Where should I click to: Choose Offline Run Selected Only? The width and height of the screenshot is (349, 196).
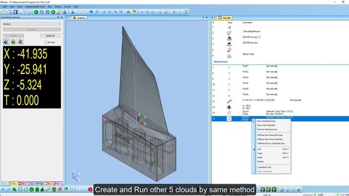[x=270, y=135]
